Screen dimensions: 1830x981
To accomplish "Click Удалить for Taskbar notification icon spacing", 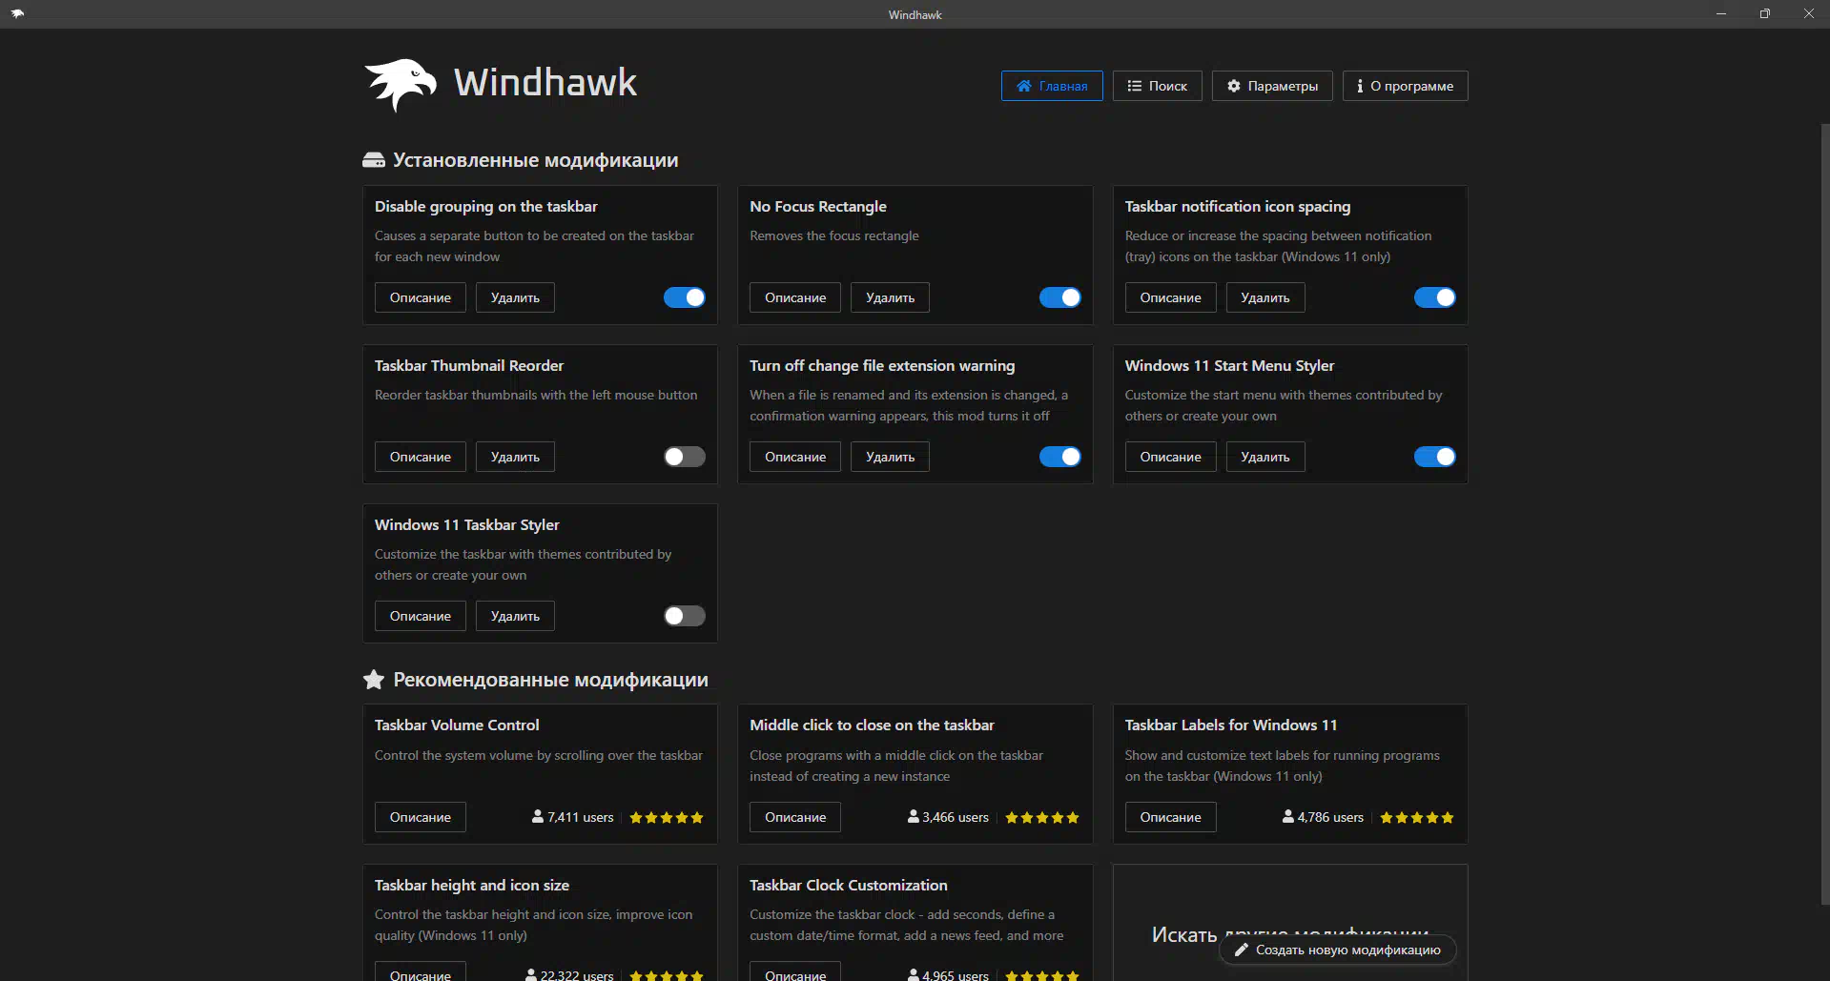I will tap(1265, 297).
